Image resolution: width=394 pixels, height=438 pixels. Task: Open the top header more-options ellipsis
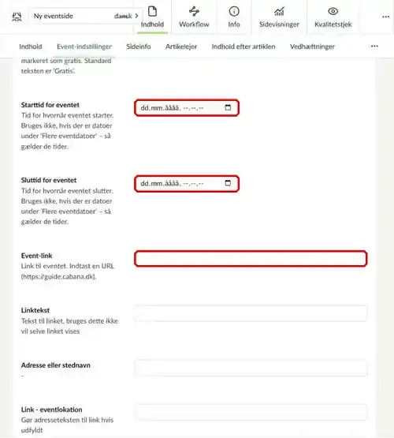pyautogui.click(x=386, y=17)
